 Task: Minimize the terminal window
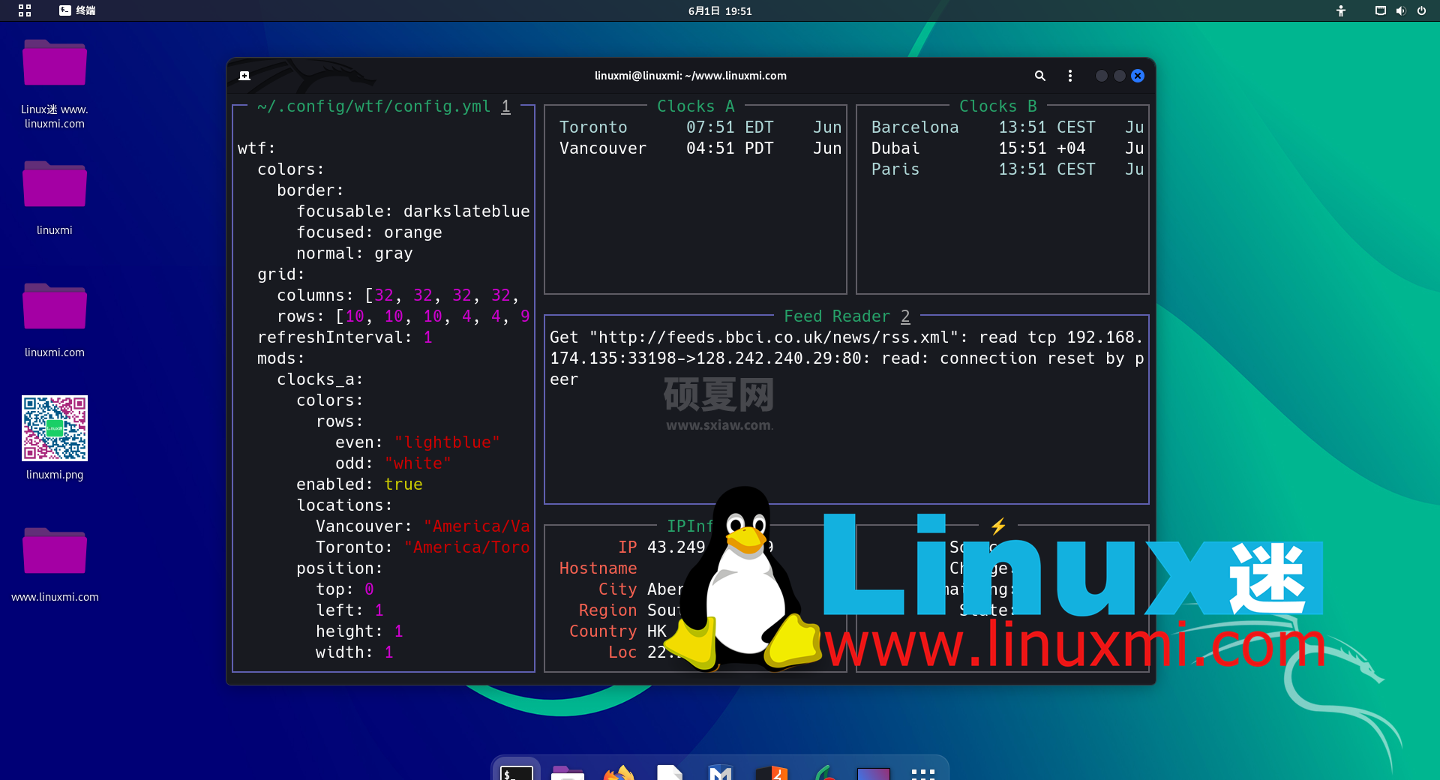[x=1102, y=76]
